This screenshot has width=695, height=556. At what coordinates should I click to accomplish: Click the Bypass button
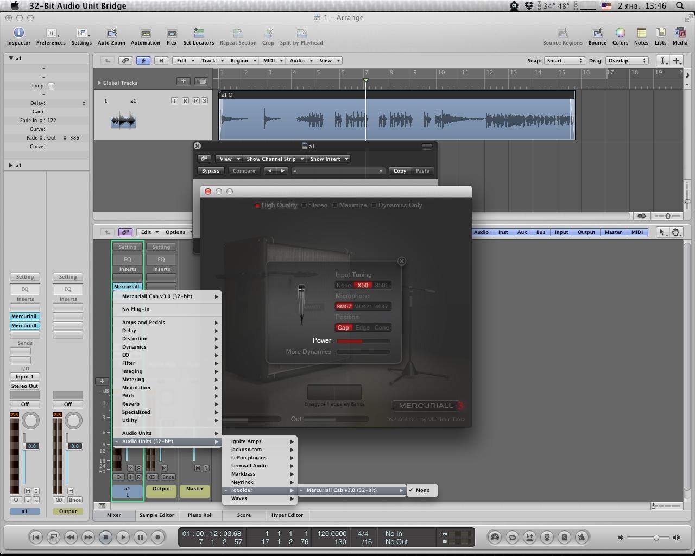coord(211,171)
